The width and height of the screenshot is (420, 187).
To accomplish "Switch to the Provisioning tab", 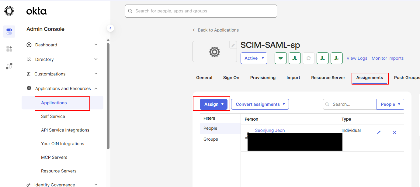I will [x=263, y=78].
